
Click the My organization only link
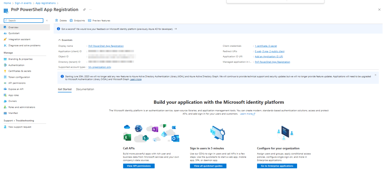pyautogui.click(x=100, y=67)
